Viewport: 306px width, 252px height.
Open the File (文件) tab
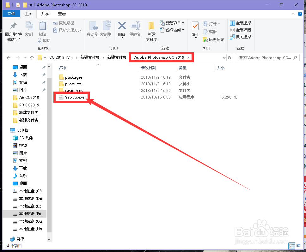[11, 14]
